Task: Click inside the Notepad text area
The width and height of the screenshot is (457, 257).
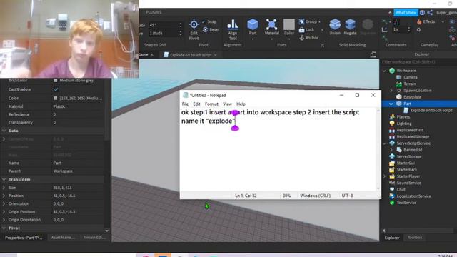Action: click(278, 149)
